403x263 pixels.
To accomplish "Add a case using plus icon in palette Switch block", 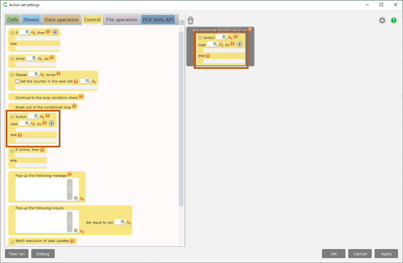I will click(51, 123).
